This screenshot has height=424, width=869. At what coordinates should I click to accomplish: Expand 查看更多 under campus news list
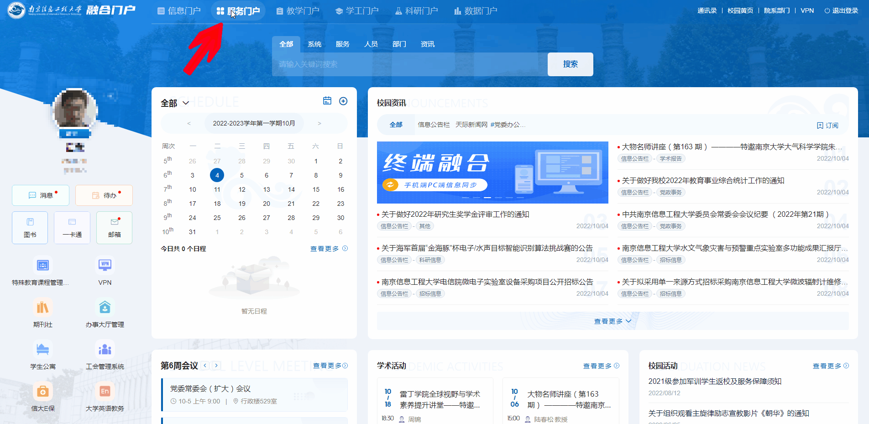click(x=612, y=321)
